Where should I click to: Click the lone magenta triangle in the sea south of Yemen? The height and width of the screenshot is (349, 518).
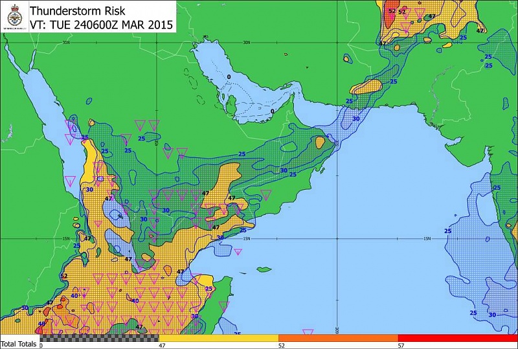[238, 252]
